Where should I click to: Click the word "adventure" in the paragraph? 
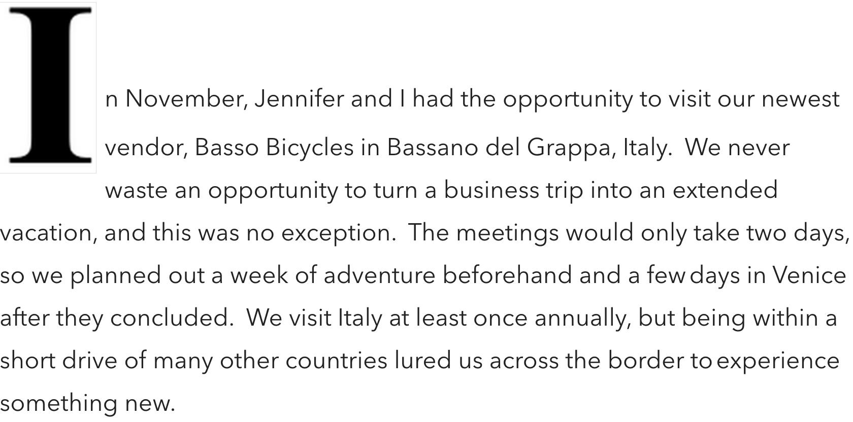[x=379, y=275]
